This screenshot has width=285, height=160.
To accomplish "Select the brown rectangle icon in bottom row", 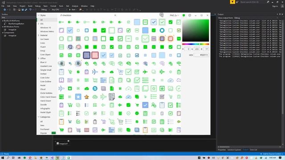I will (86, 130).
